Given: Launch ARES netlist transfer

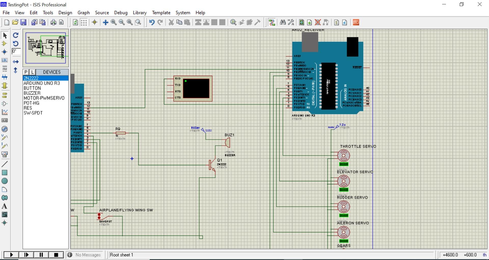Looking at the screenshot, I should (x=356, y=22).
